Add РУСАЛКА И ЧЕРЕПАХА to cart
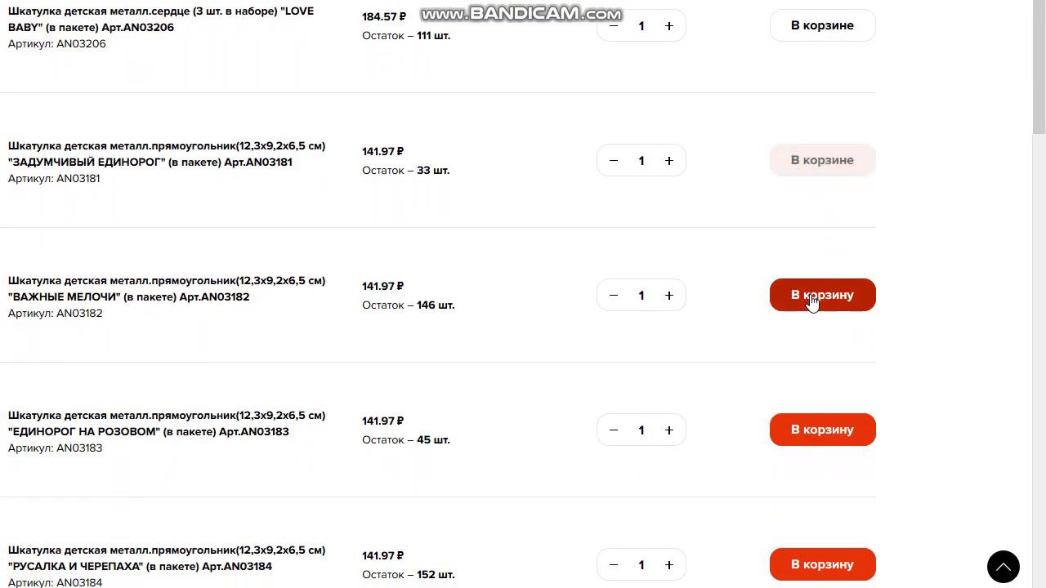The image size is (1046, 588). pyautogui.click(x=822, y=564)
